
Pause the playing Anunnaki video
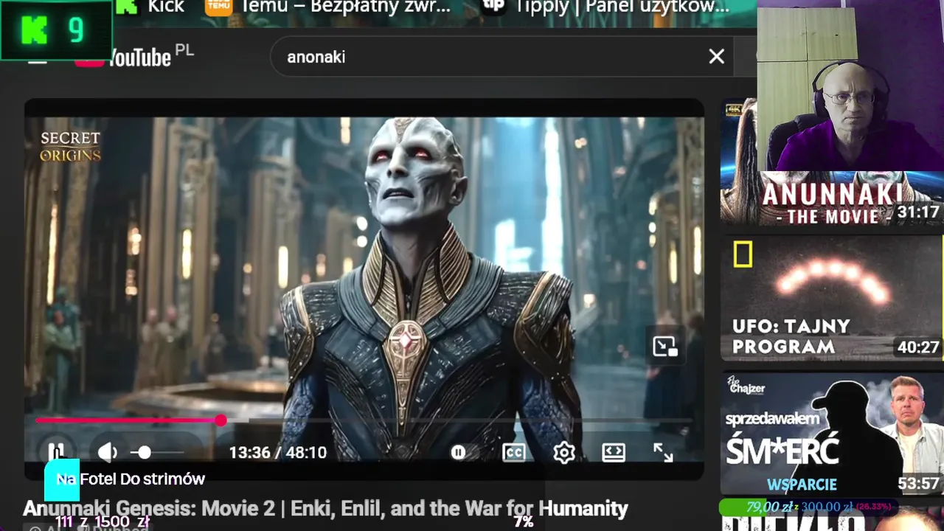tap(56, 452)
